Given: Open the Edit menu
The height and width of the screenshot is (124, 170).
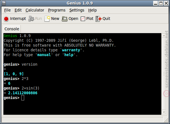Looking at the screenshot, I should (18, 10).
